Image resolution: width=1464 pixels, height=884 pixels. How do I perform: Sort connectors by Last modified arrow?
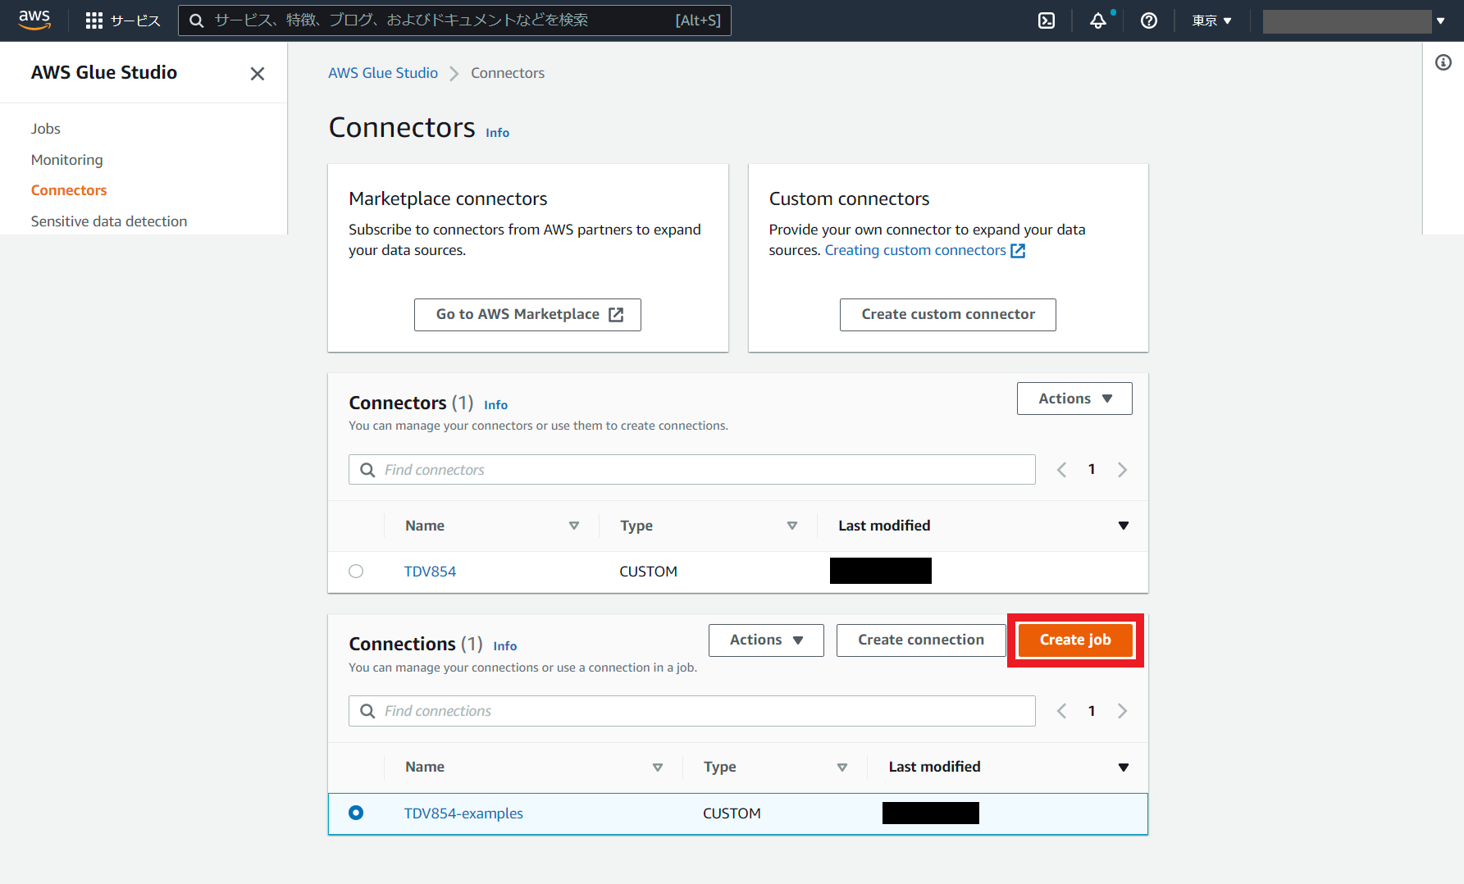(1124, 526)
